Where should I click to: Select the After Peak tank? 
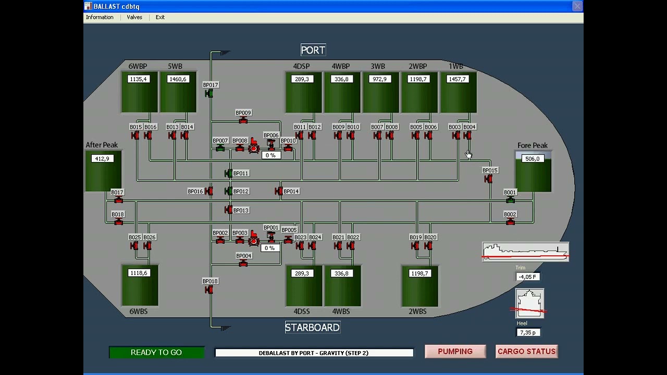click(103, 171)
